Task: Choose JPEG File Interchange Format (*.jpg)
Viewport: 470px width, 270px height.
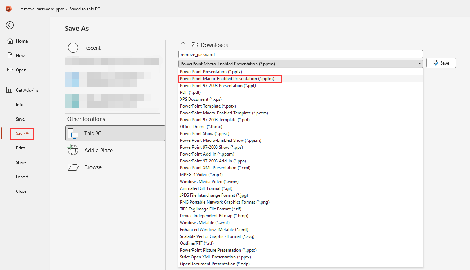Action: 301,195
